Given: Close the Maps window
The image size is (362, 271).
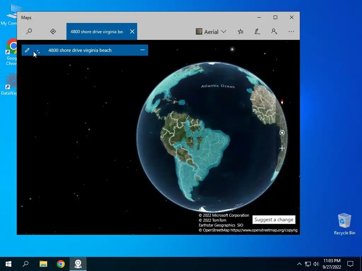Looking at the screenshot, I should pos(292,17).
